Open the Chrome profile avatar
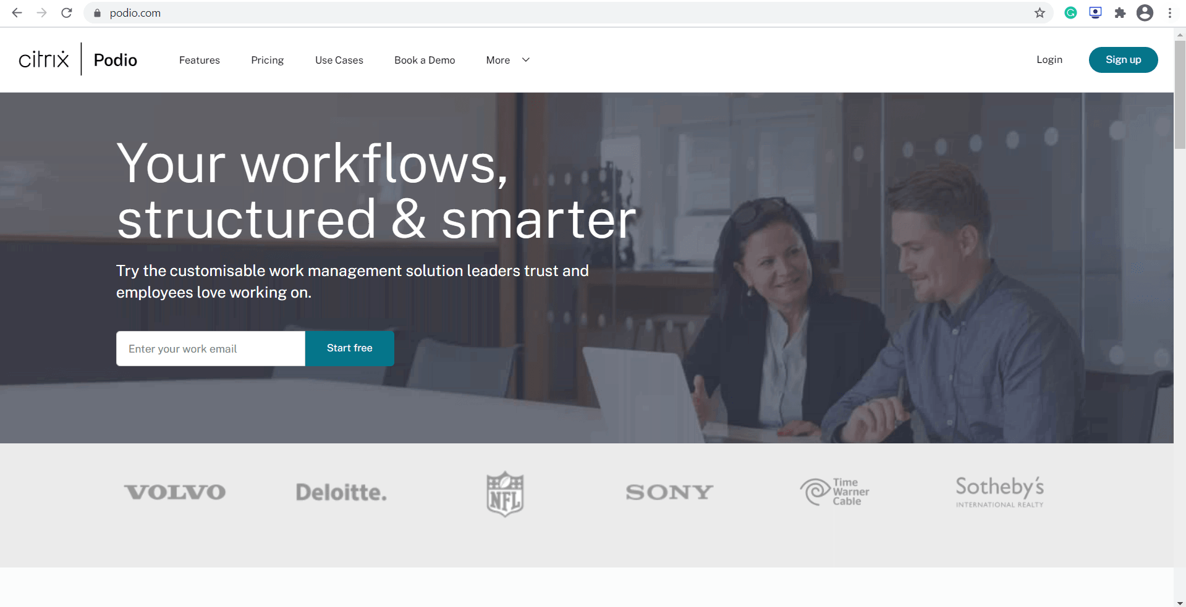The height and width of the screenshot is (607, 1186). point(1145,13)
